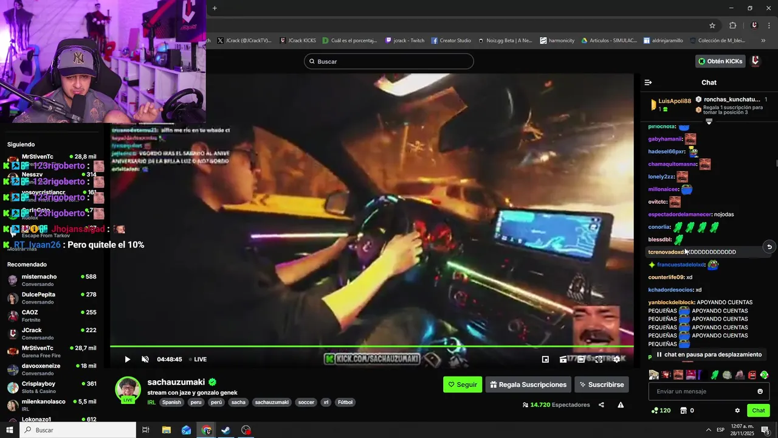Viewport: 778px width, 438px height.
Task: Show more bookmarks overflow chevron
Action: coord(763,41)
